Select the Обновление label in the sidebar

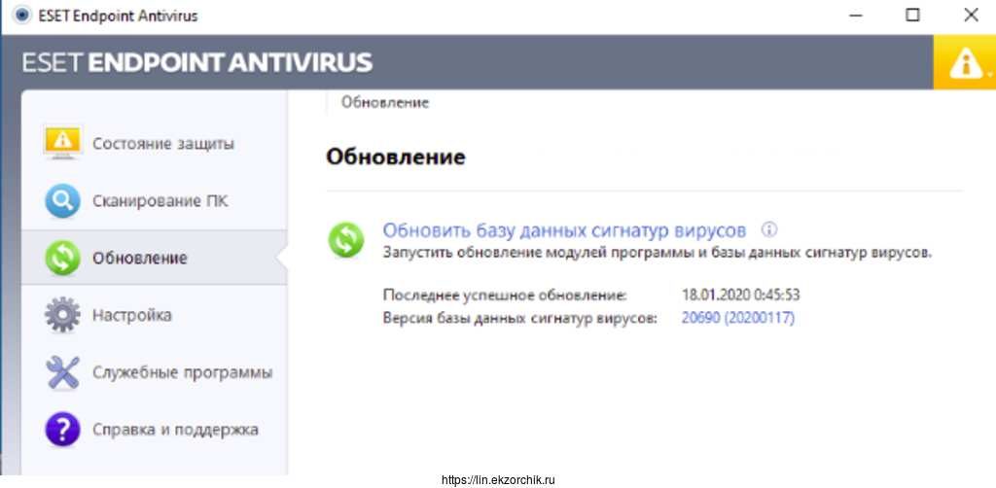(139, 259)
